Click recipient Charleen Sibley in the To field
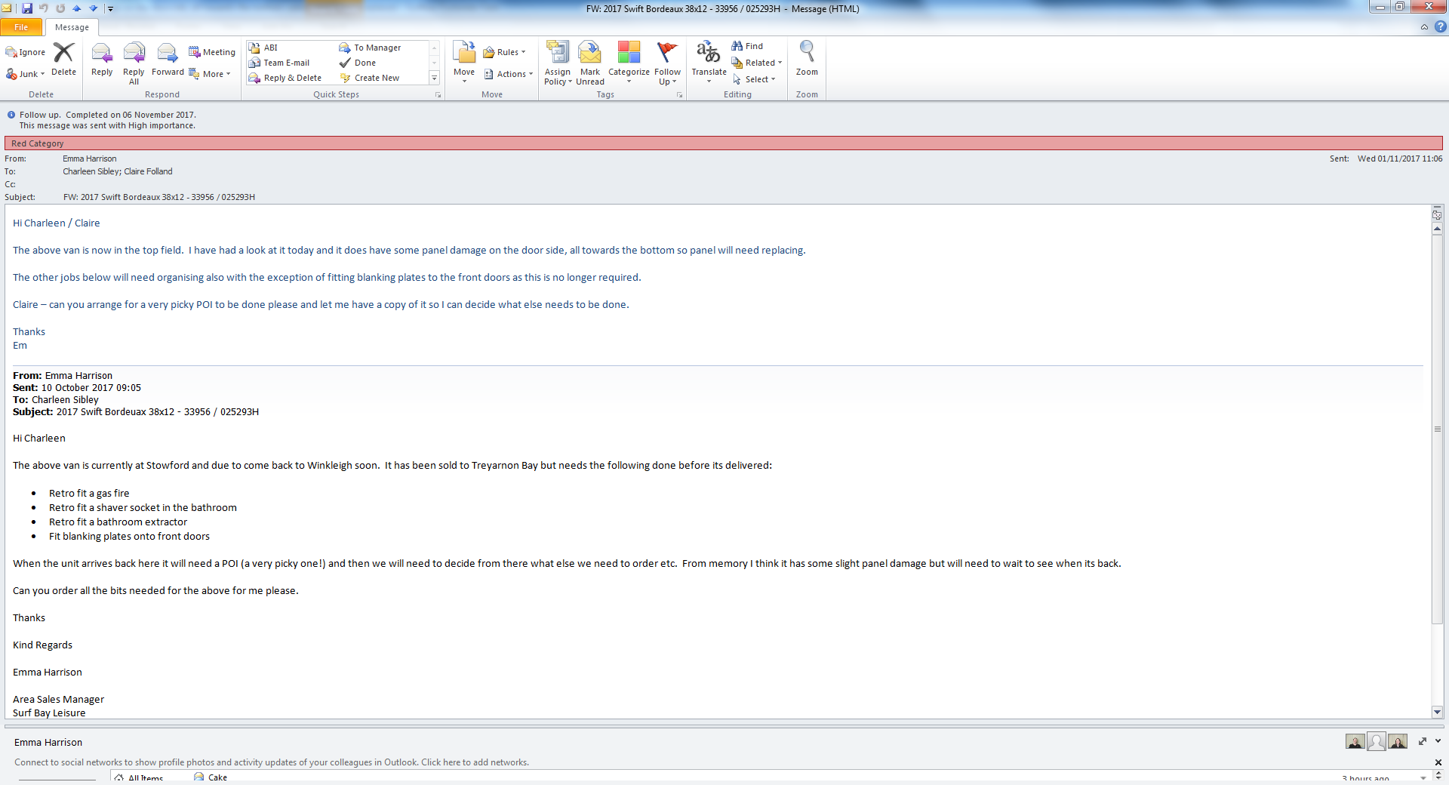Screen dimensions: 1449x785 [x=91, y=171]
